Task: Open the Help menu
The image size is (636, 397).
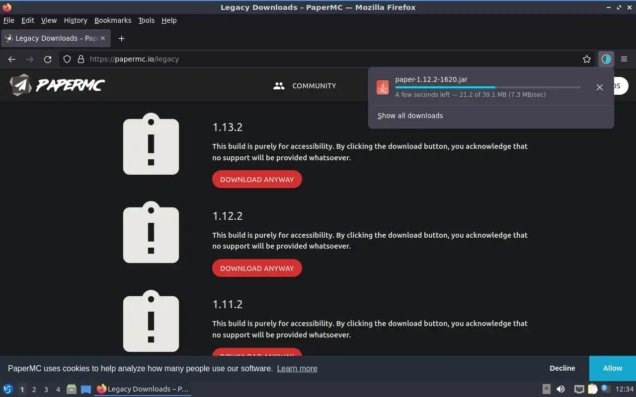Action: pyautogui.click(x=169, y=20)
